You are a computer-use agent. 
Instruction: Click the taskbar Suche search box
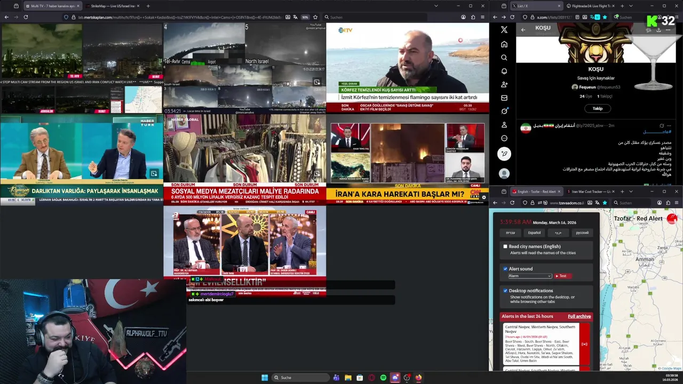tap(300, 378)
